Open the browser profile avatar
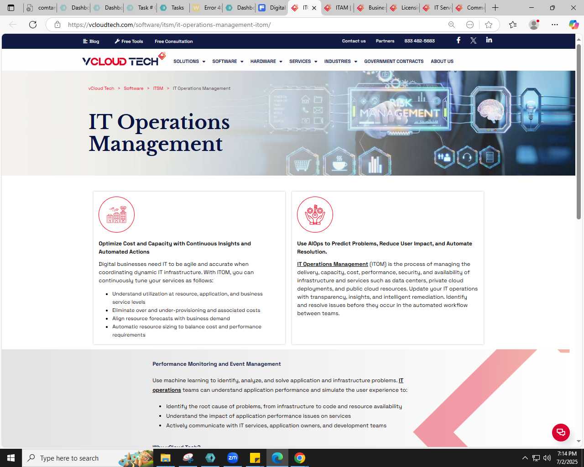 click(x=534, y=25)
